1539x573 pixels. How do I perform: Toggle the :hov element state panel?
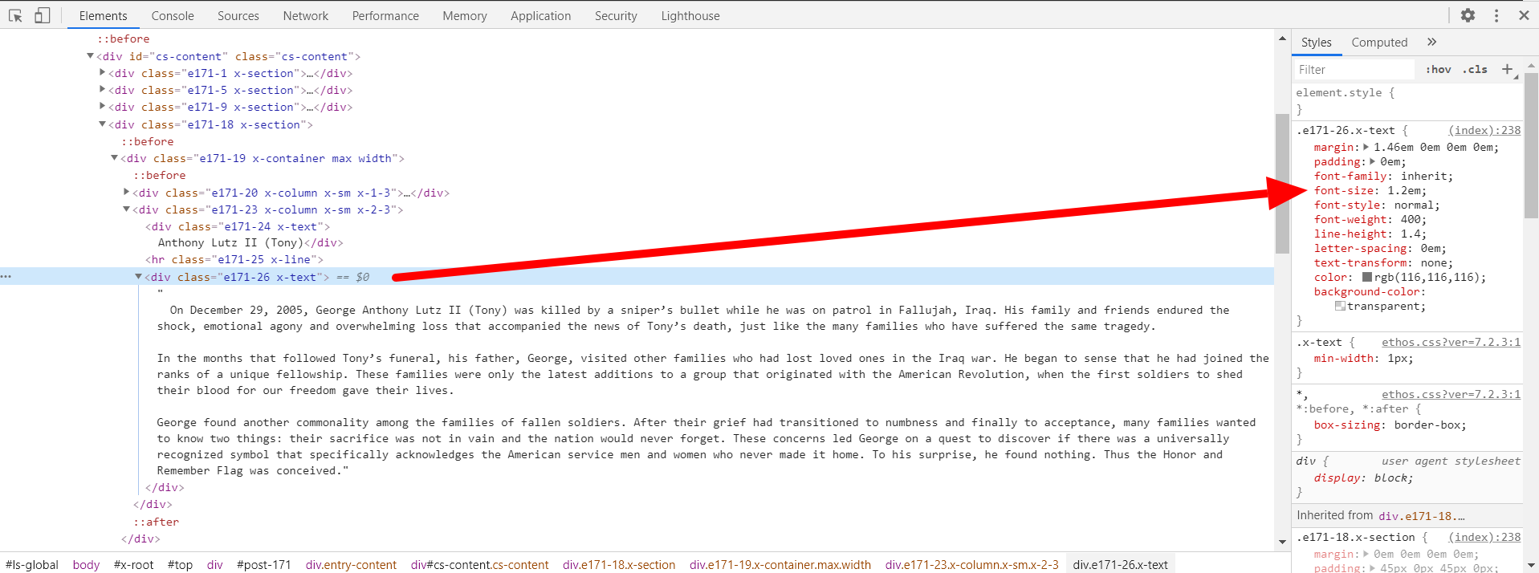point(1438,69)
